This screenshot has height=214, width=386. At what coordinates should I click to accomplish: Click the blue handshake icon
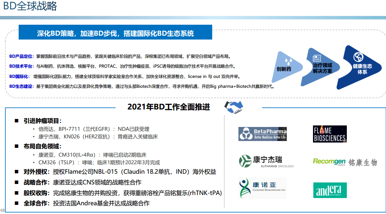(x=234, y=107)
